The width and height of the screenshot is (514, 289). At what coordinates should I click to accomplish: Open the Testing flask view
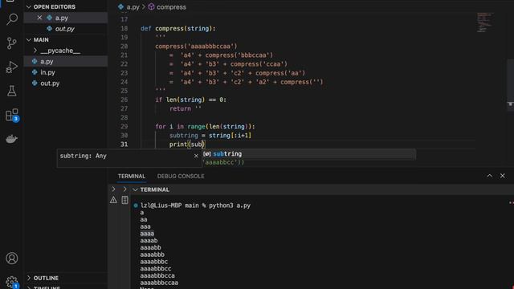point(12,91)
